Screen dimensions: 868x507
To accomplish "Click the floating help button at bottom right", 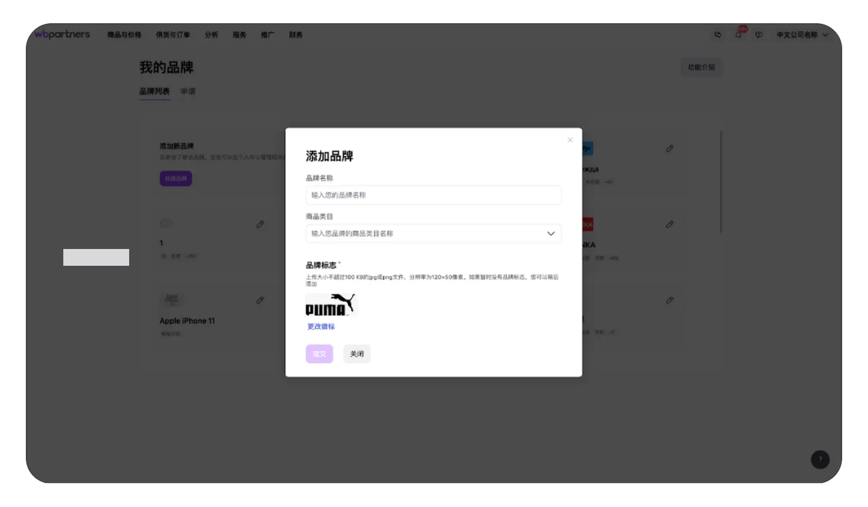I will pyautogui.click(x=820, y=459).
